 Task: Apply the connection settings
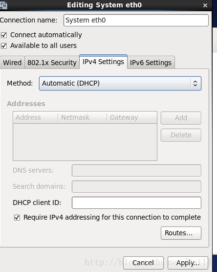pos(188,263)
